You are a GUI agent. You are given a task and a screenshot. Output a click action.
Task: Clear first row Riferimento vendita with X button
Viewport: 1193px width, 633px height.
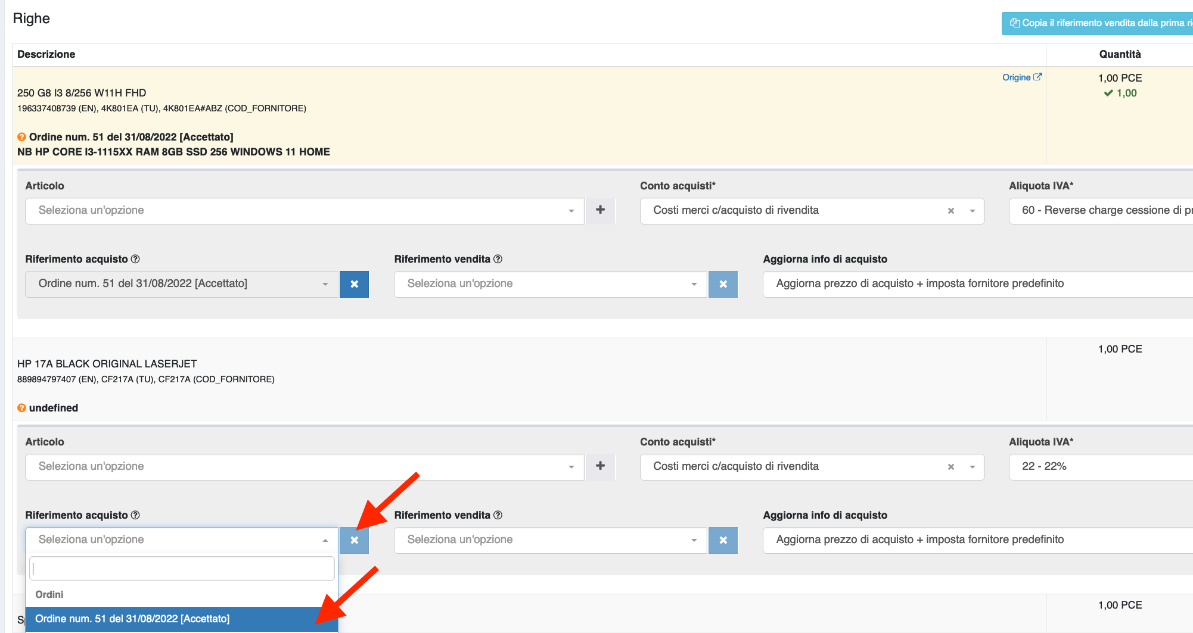point(723,284)
